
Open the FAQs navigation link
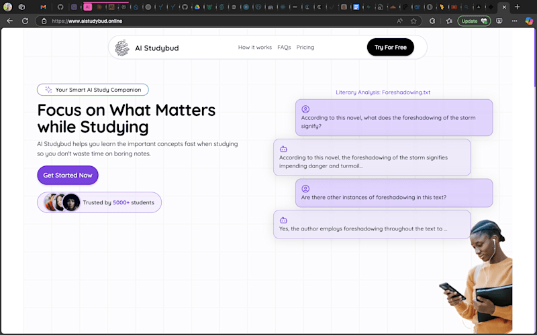click(x=284, y=47)
